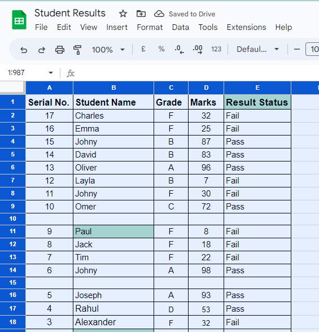Image resolution: width=319 pixels, height=332 pixels.
Task: Click the Undo arrow icon
Action: click(24, 50)
